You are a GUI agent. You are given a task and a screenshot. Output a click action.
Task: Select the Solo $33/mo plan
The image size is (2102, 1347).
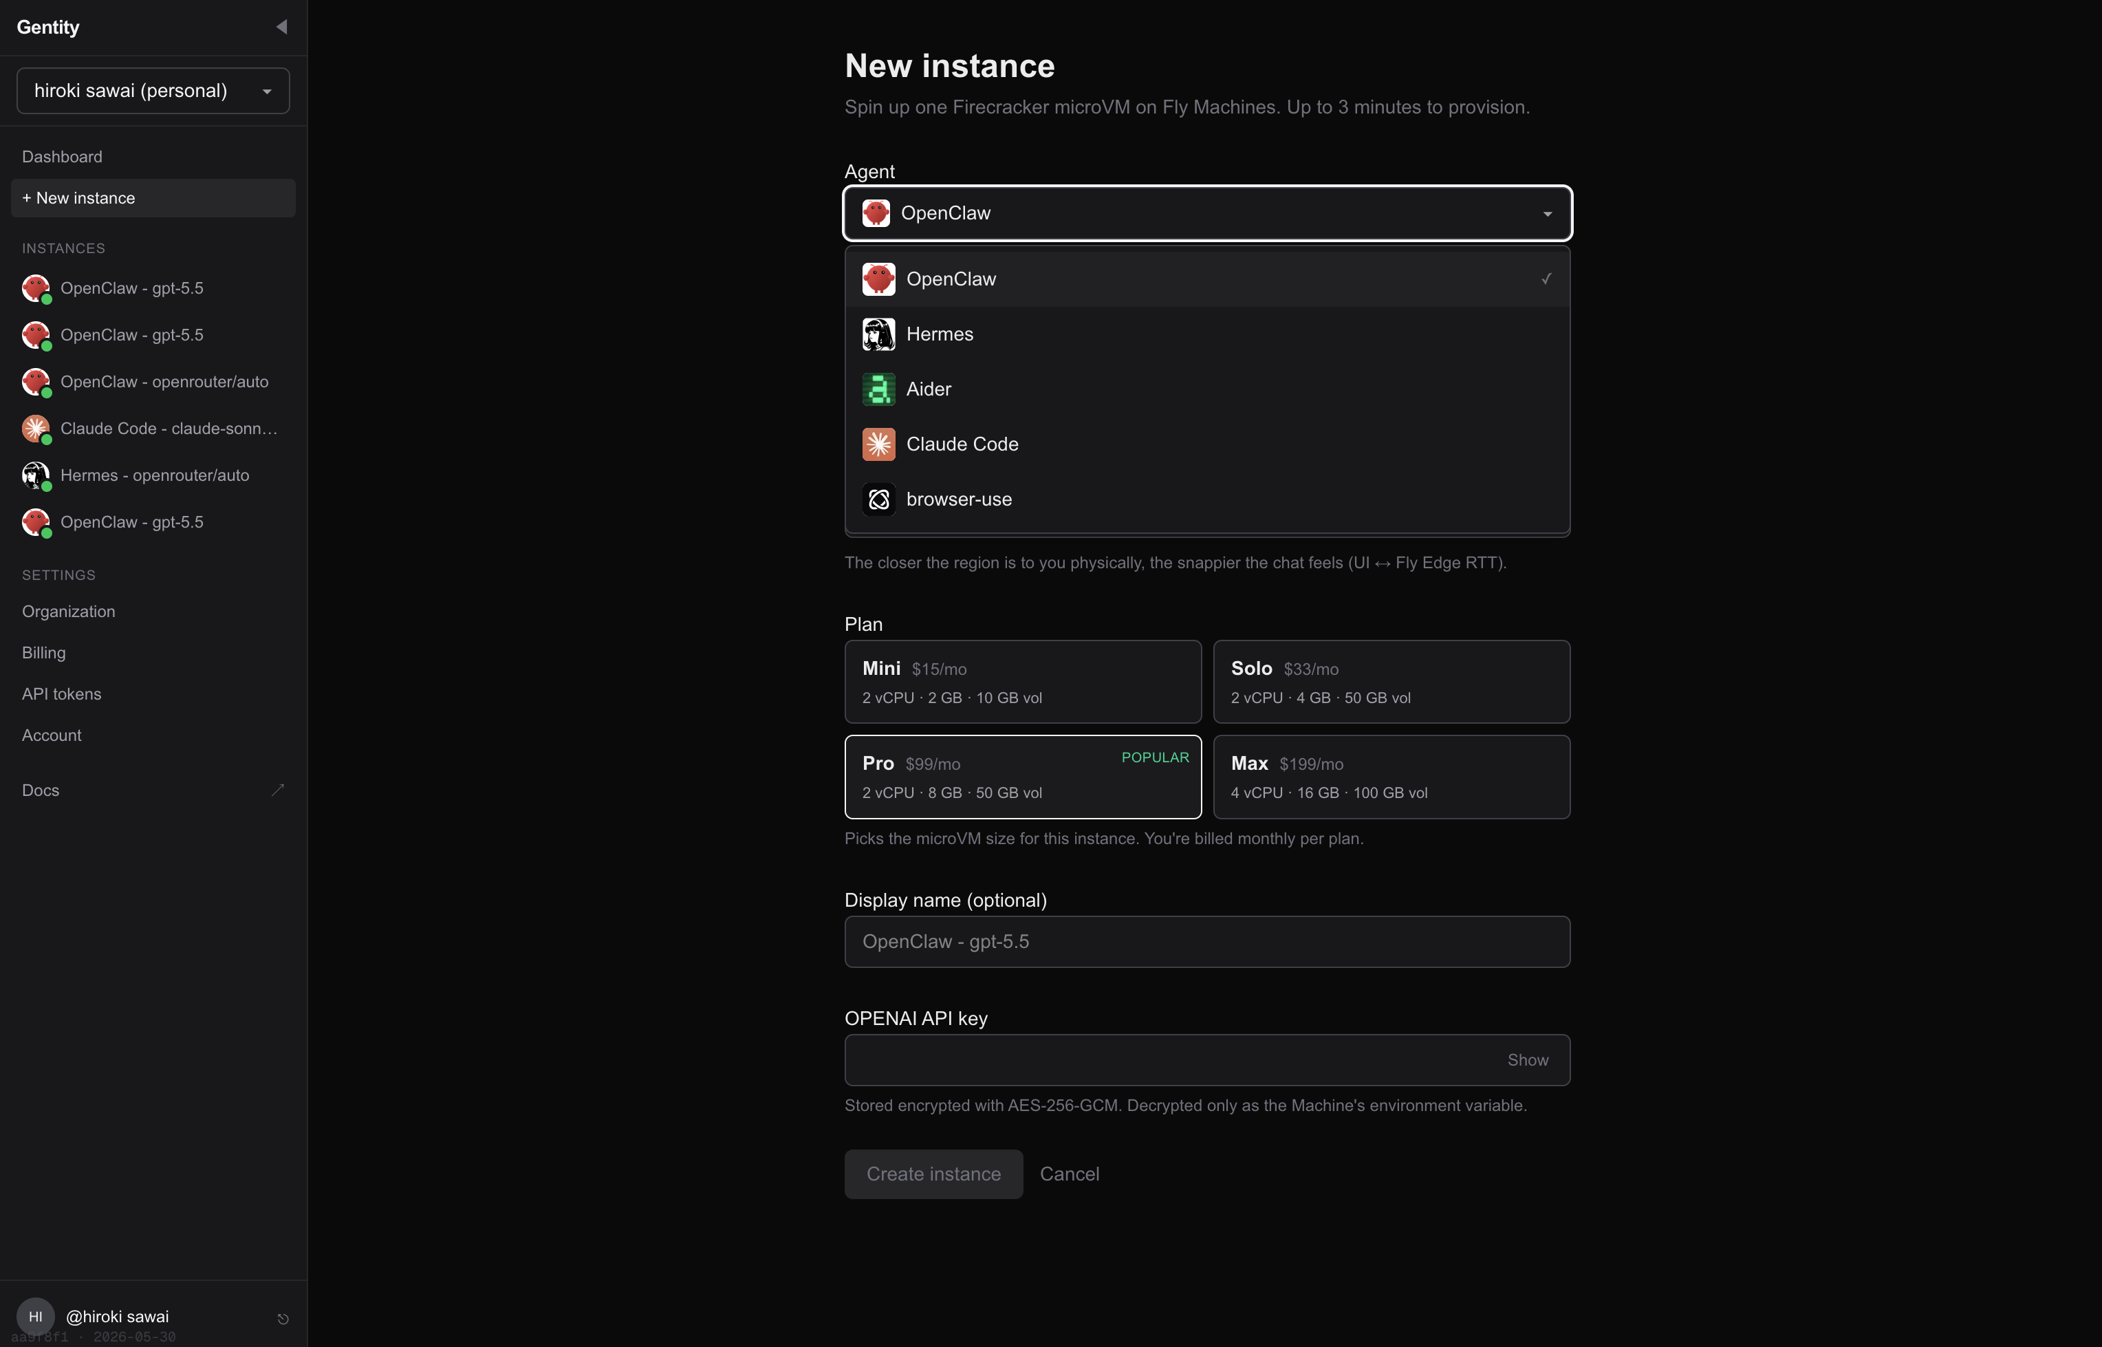click(1391, 681)
